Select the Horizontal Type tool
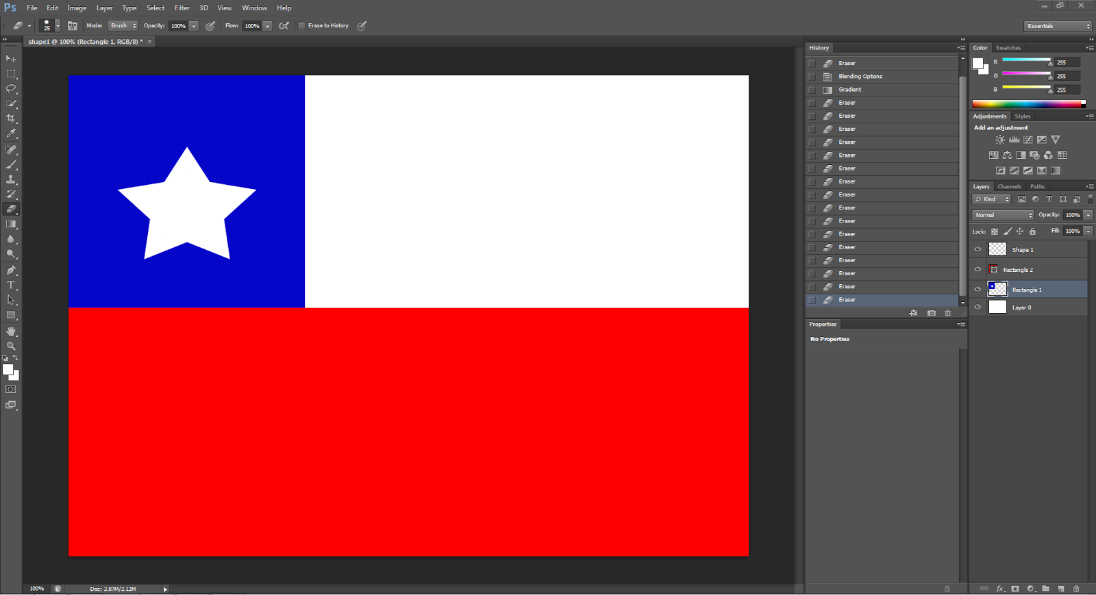Viewport: 1096px width, 595px height. [11, 285]
